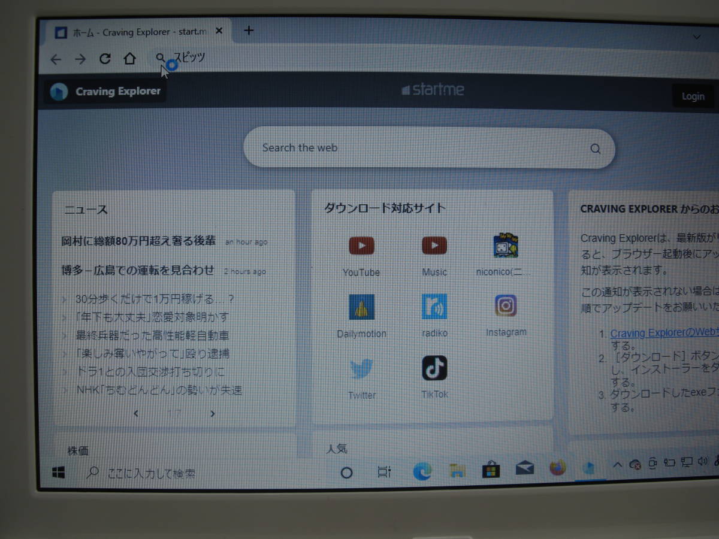This screenshot has width=719, height=539.
Task: Select the ホーム - Craving Explorer tab
Action: pyautogui.click(x=138, y=32)
